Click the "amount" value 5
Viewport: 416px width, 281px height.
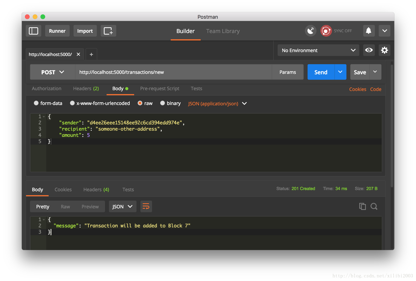coord(88,135)
